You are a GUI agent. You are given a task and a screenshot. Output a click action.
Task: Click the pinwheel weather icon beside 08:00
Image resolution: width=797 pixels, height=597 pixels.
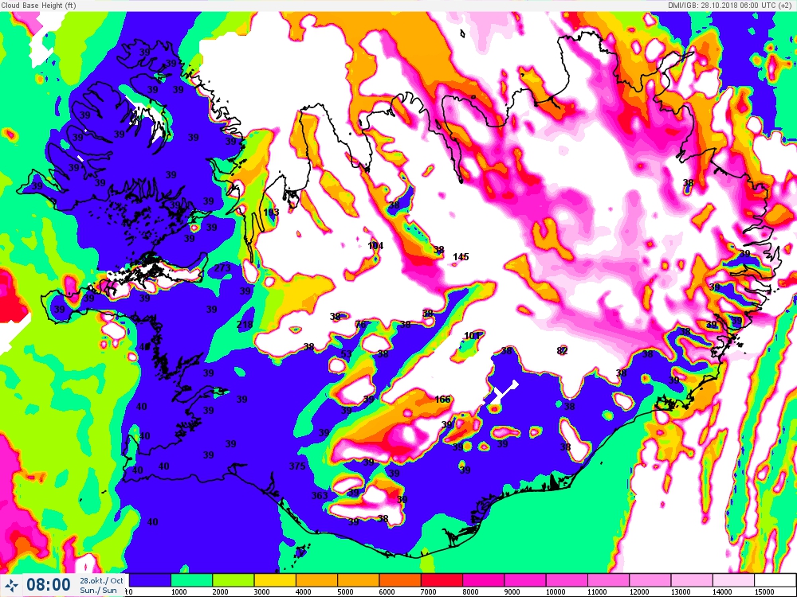[11, 585]
